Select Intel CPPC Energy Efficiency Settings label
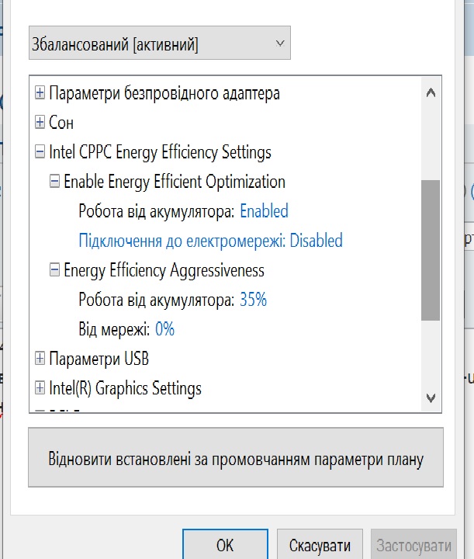This screenshot has height=559, width=474. 160,153
